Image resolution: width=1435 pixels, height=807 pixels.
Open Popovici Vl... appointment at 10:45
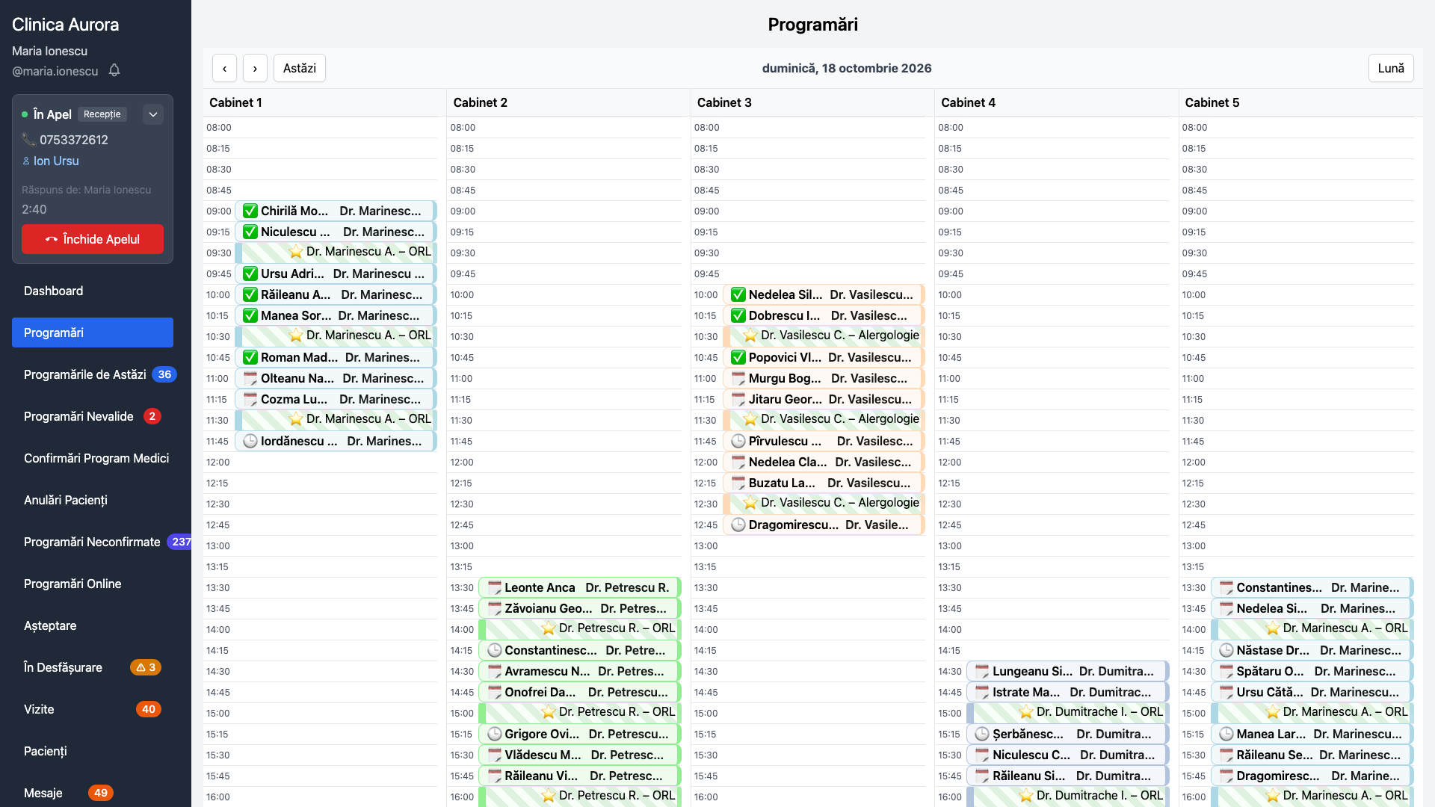pyautogui.click(x=824, y=357)
